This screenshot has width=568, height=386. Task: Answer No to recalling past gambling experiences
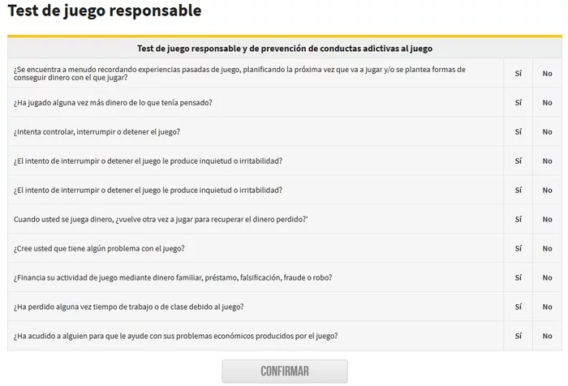(547, 74)
